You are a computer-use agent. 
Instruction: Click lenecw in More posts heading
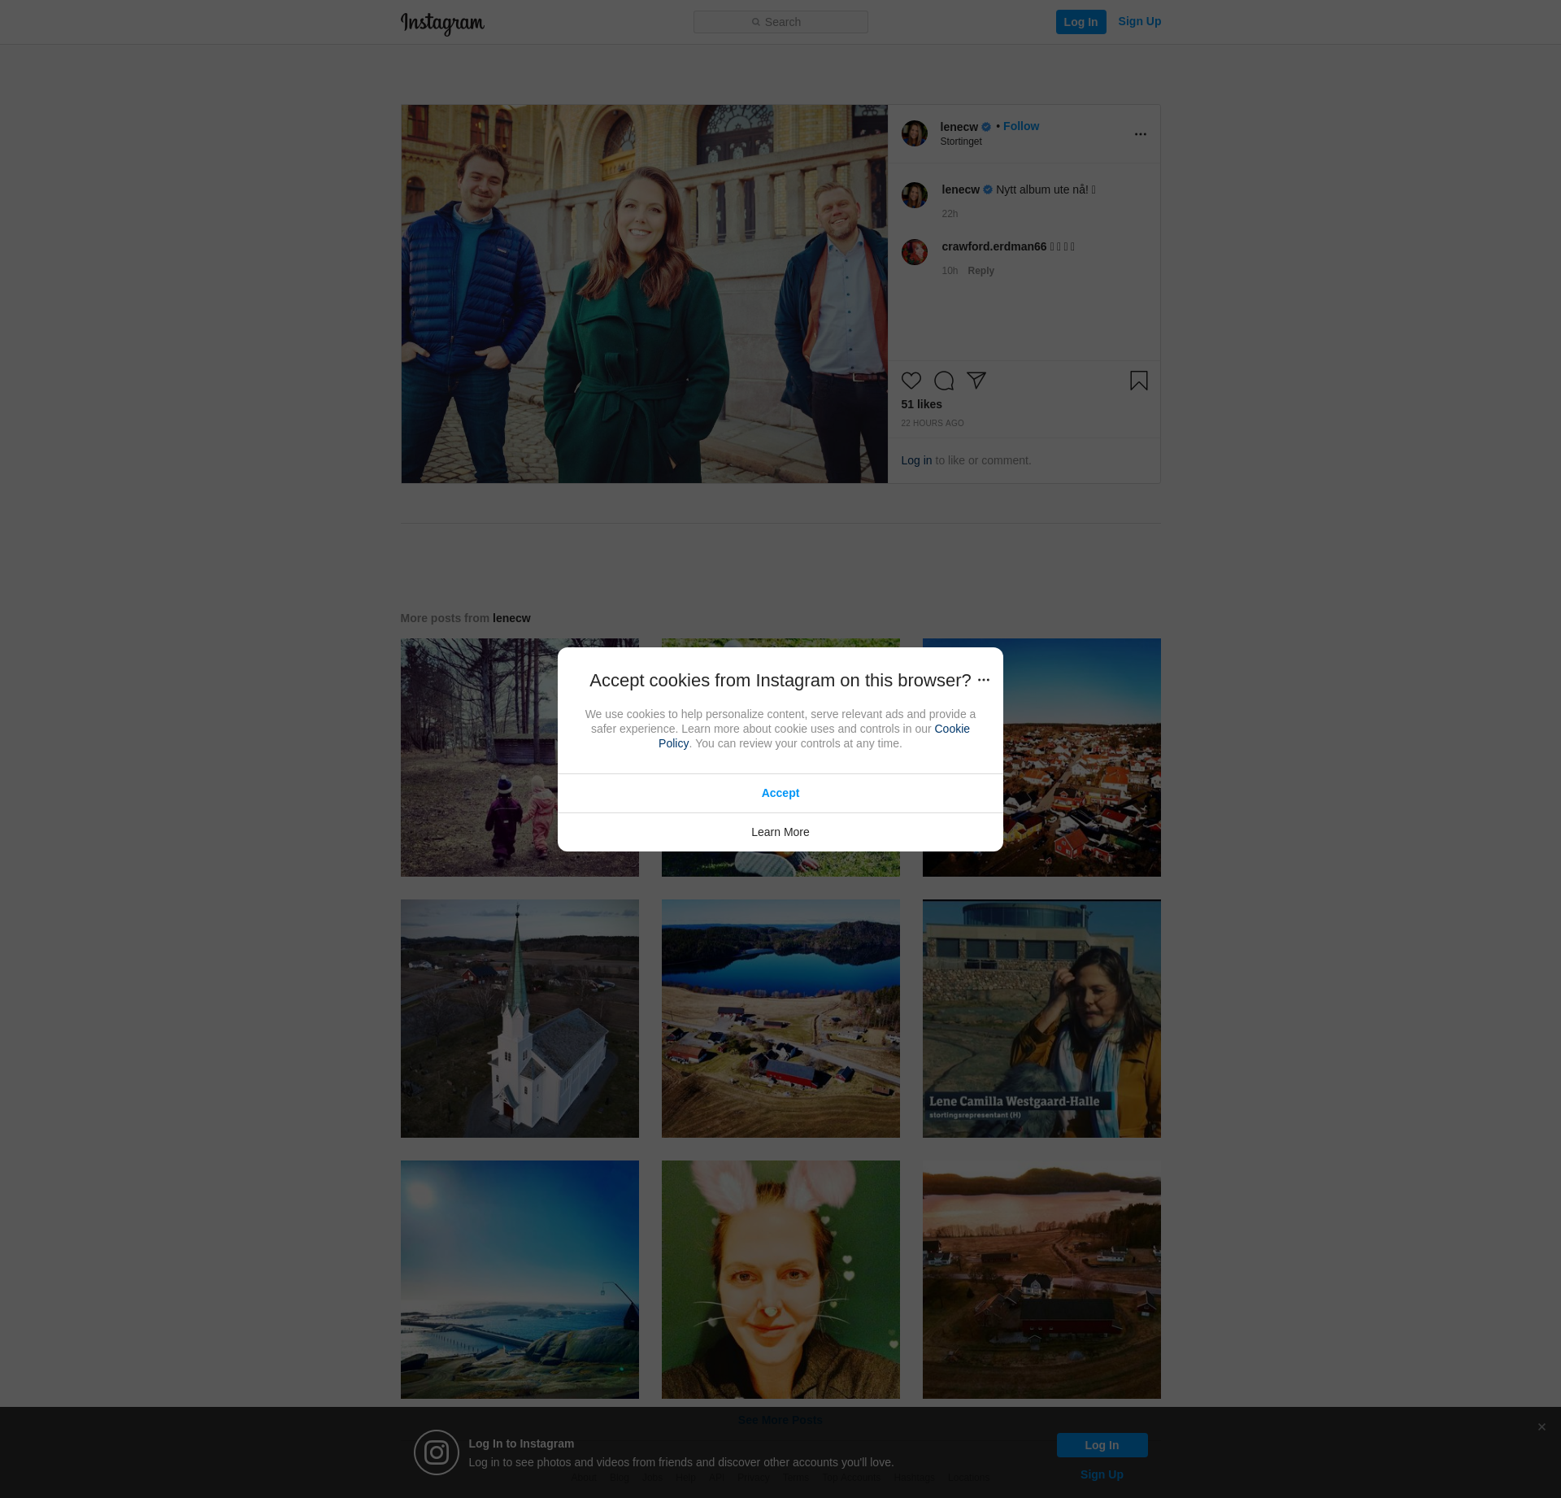pyautogui.click(x=511, y=618)
